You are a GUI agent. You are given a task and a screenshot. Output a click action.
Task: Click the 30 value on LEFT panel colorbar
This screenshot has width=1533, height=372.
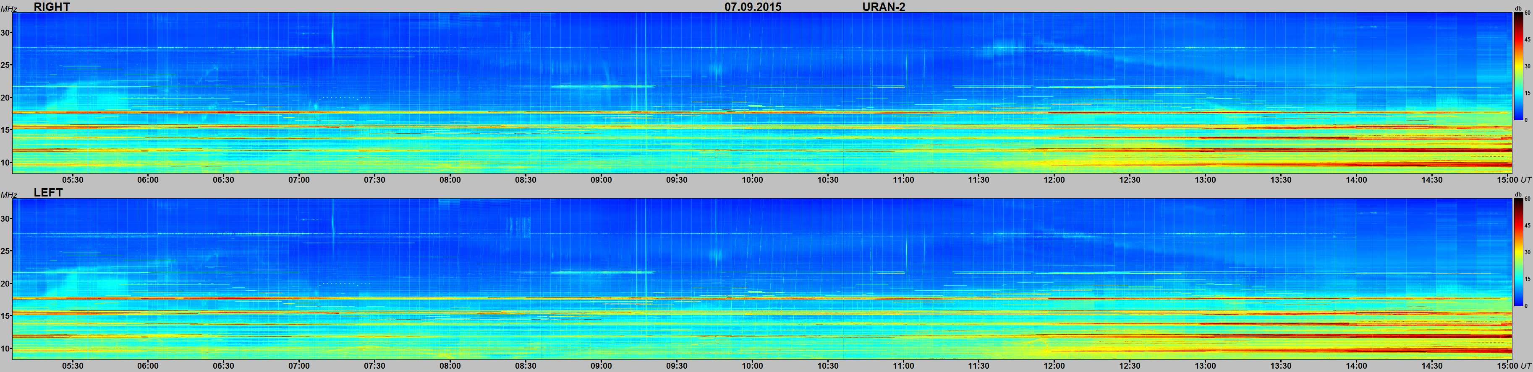point(1528,253)
